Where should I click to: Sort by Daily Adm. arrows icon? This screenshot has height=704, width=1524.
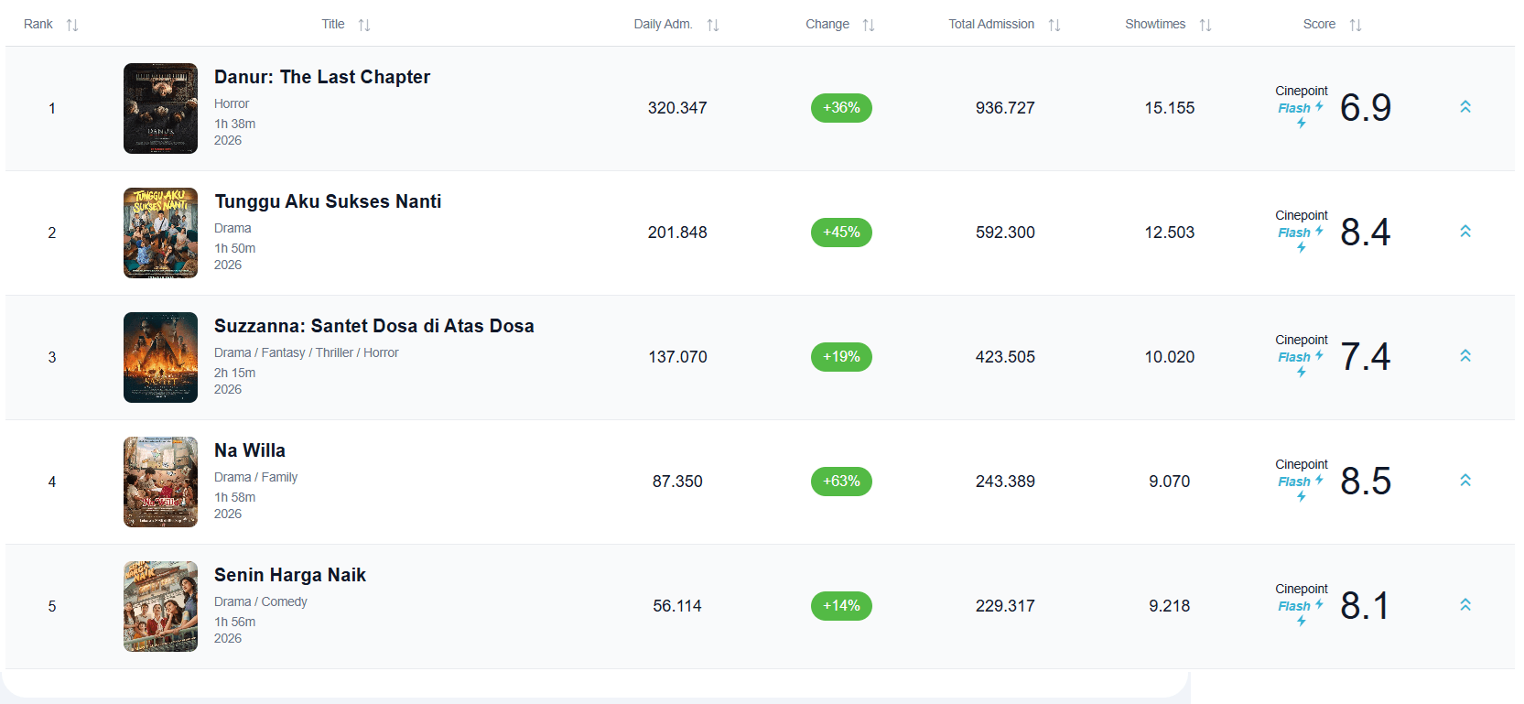click(x=713, y=25)
